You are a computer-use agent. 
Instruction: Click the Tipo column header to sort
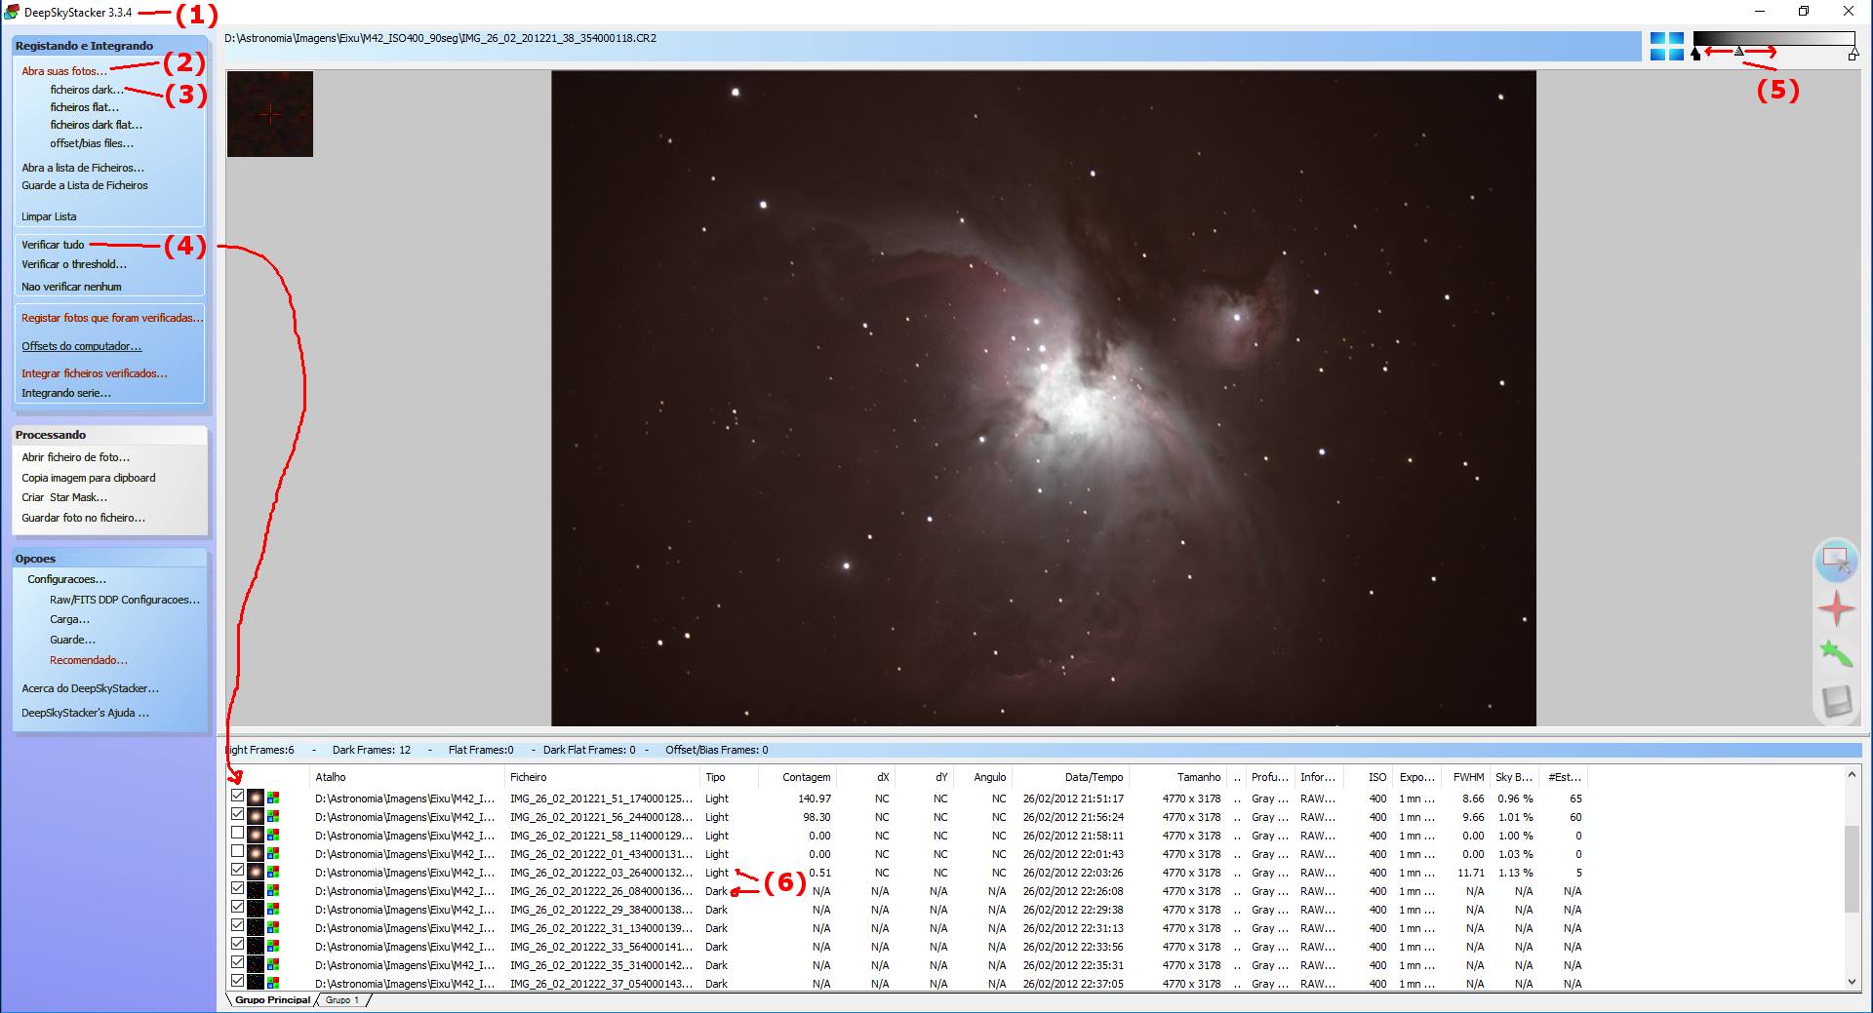[716, 777]
